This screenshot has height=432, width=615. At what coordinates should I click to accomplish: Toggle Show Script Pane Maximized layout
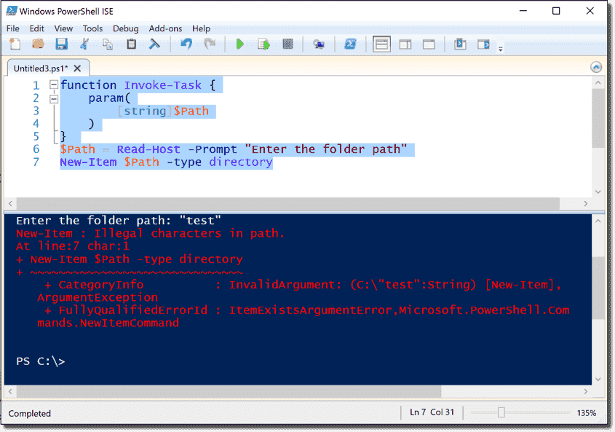pyautogui.click(x=429, y=44)
